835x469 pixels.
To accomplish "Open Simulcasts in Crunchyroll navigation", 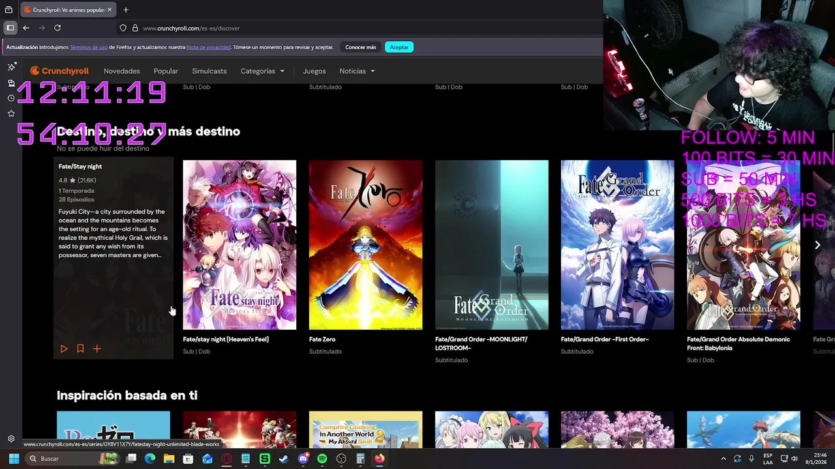I will (209, 71).
